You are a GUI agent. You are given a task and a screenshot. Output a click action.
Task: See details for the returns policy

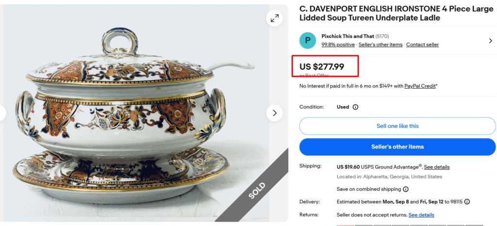pyautogui.click(x=421, y=215)
